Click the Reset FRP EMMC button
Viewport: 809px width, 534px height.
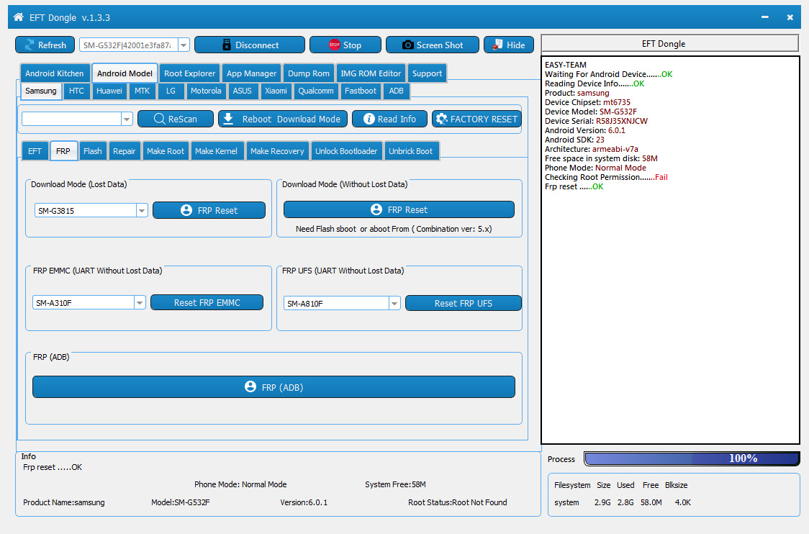click(x=207, y=302)
